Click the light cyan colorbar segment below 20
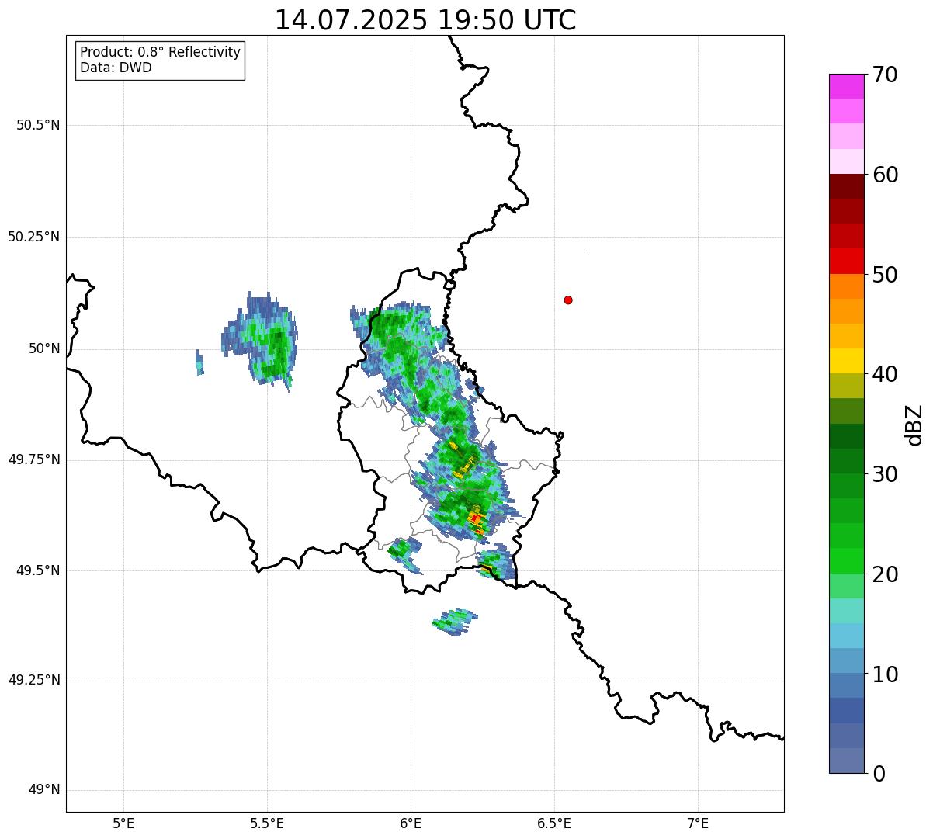Screen dimensions: 933x839 point(846,611)
